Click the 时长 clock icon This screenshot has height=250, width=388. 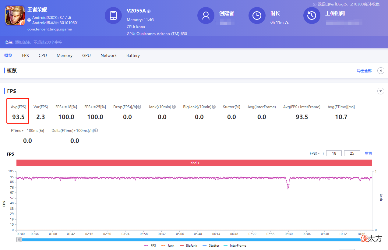pos(257,16)
